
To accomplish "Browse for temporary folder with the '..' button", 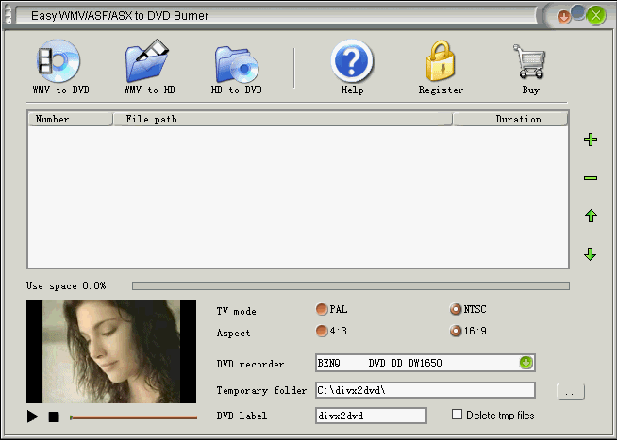I will (x=571, y=392).
